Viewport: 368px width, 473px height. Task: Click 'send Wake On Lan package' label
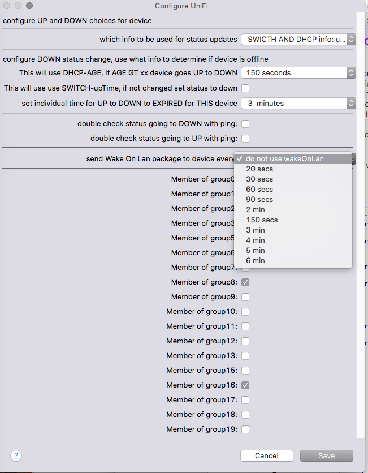pos(160,158)
